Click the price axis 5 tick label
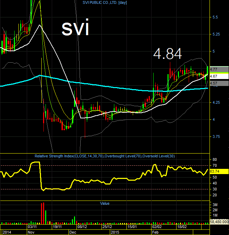 coord(214,52)
